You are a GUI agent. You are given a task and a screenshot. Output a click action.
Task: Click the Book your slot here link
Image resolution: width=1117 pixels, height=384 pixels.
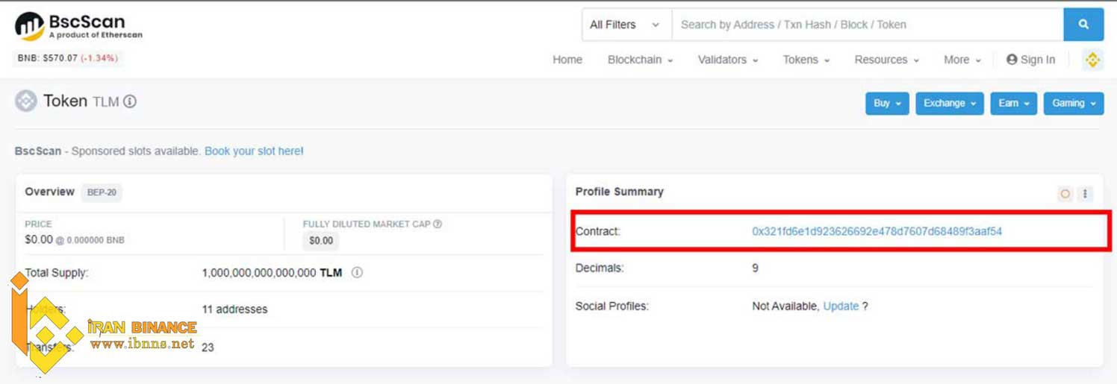(254, 151)
